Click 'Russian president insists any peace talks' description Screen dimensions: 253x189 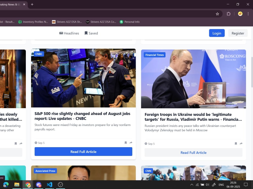point(190,128)
